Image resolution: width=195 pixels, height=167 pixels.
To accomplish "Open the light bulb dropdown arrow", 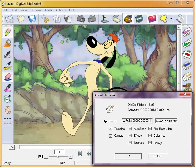I will click(x=171, y=19).
